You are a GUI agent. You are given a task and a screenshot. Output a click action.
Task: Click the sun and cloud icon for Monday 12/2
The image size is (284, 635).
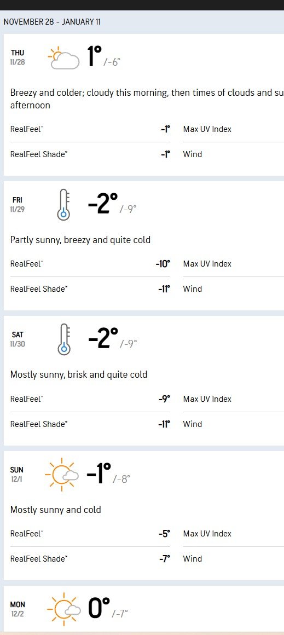[61, 609]
